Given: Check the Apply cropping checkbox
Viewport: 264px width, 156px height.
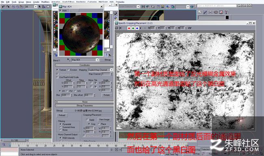Looking at the screenshot, I should tap(87, 119).
